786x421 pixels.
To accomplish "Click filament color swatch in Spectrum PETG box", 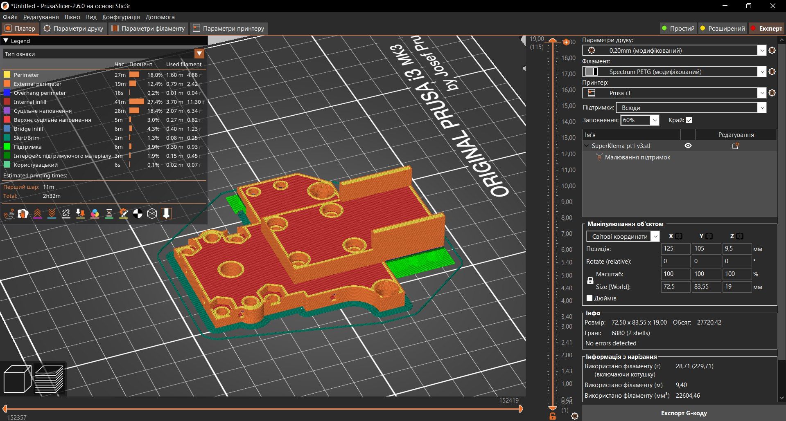I will click(591, 72).
